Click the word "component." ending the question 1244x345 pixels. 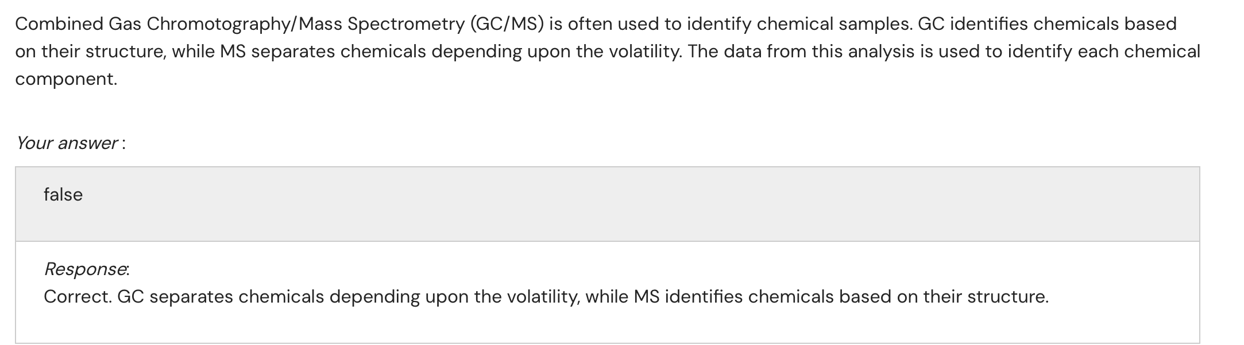66,79
